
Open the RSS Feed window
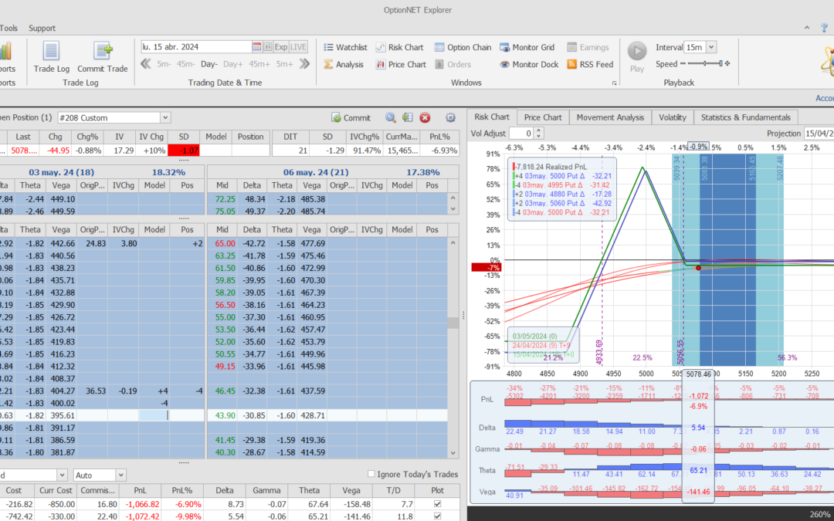pos(590,65)
